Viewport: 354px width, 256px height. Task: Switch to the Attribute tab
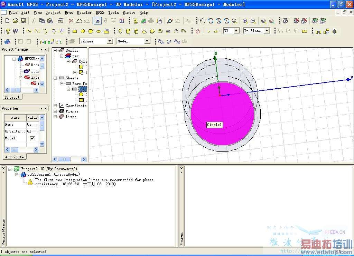(x=14, y=157)
